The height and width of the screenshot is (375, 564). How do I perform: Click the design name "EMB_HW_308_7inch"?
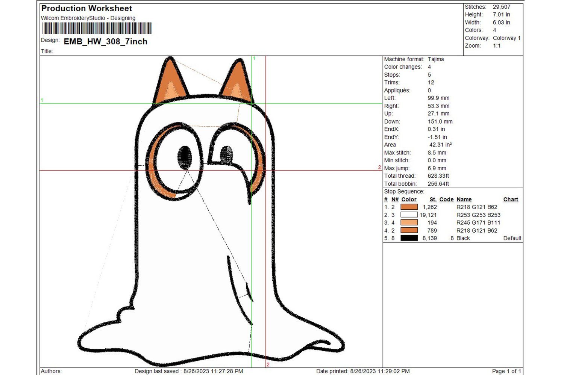(106, 42)
